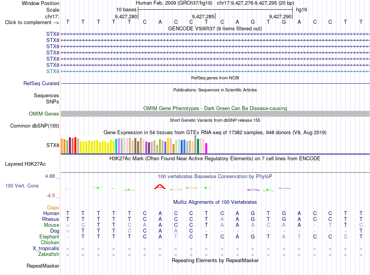Click the 'chr17:' ruler label

pyautogui.click(x=52, y=16)
